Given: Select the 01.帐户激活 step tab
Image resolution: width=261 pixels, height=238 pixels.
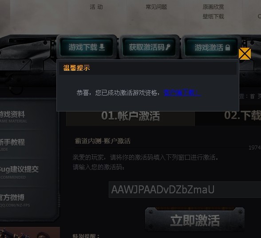Looking at the screenshot, I should (130, 118).
